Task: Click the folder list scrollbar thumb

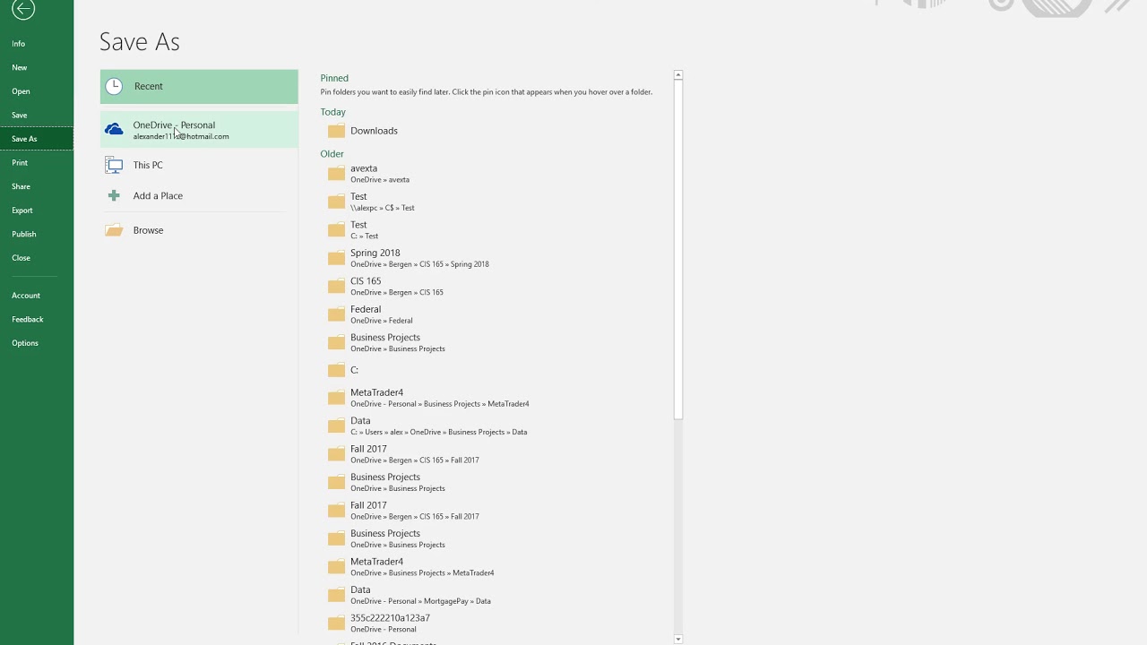Action: [x=677, y=250]
